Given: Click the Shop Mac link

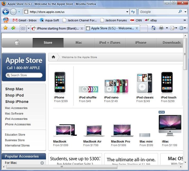Looking at the screenshot, I should coord(14,89).
